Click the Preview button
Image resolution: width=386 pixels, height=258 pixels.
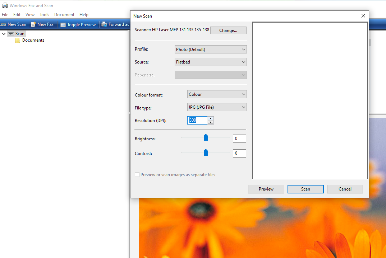(x=266, y=189)
